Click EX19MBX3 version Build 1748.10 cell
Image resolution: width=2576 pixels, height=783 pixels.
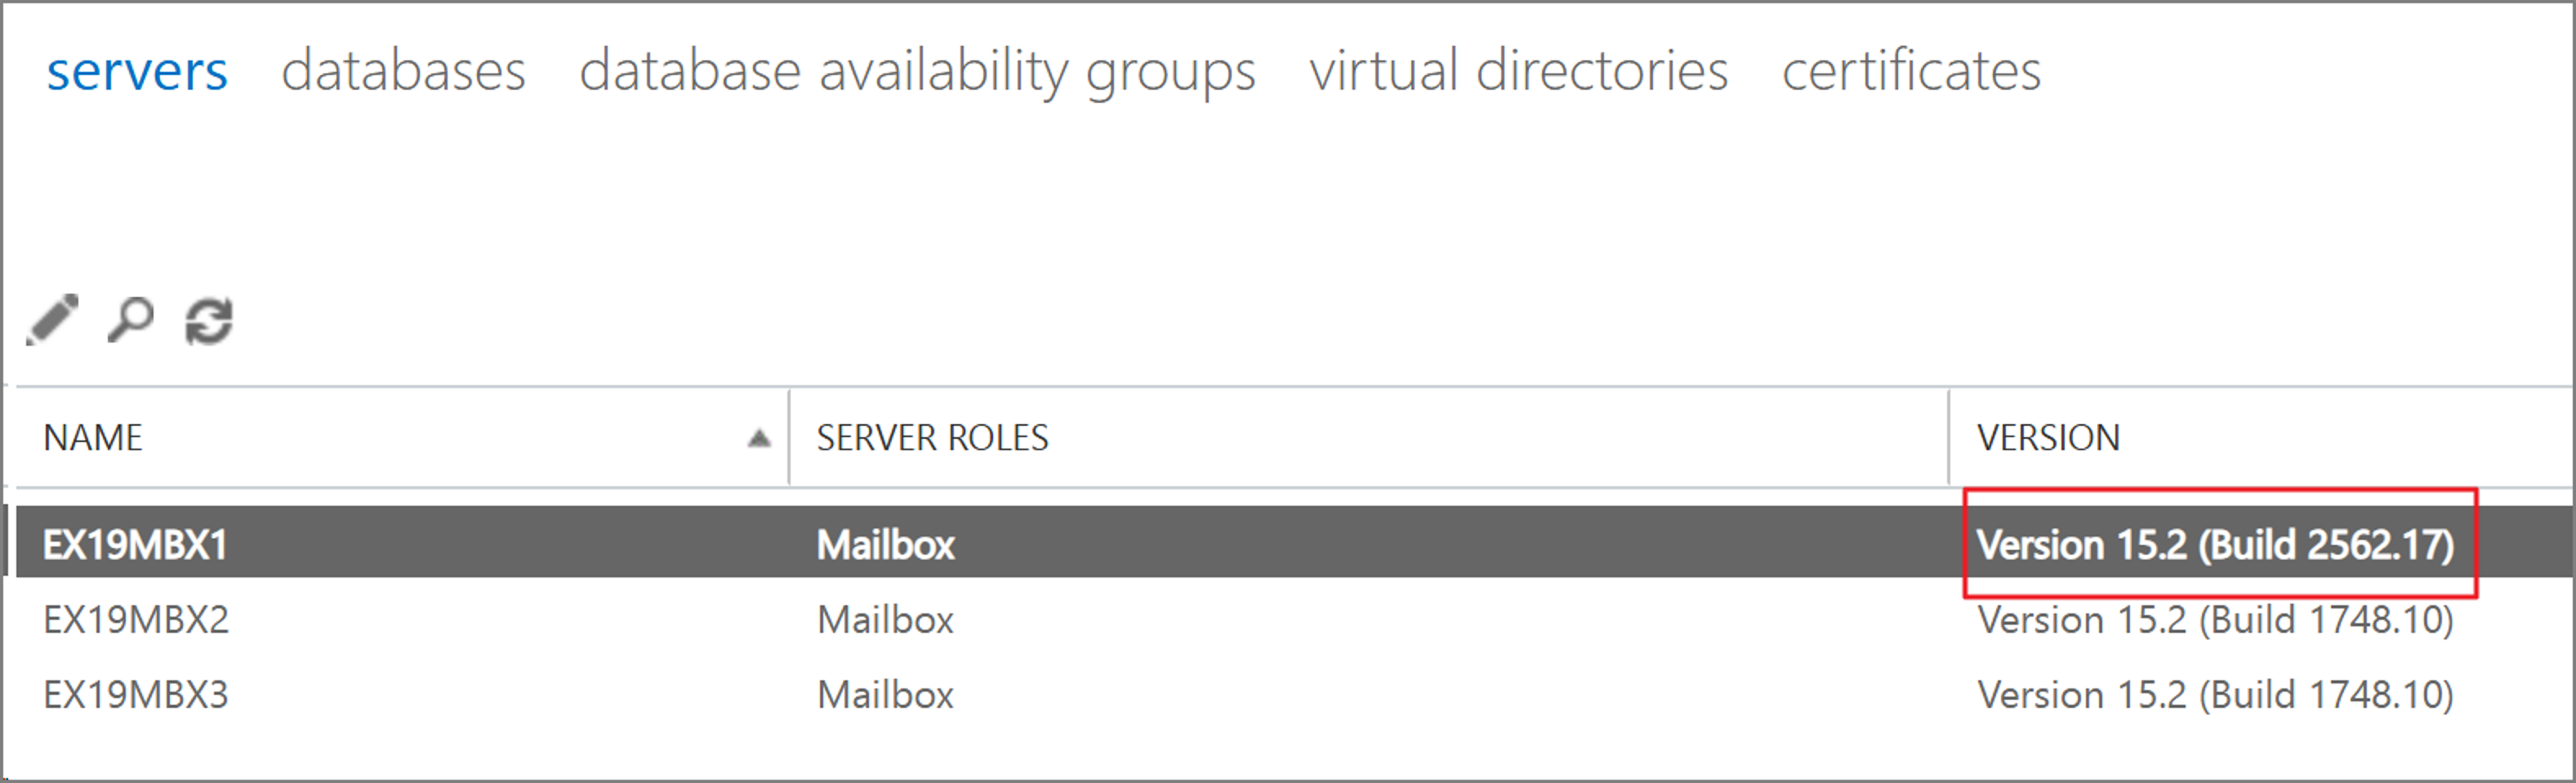2215,695
